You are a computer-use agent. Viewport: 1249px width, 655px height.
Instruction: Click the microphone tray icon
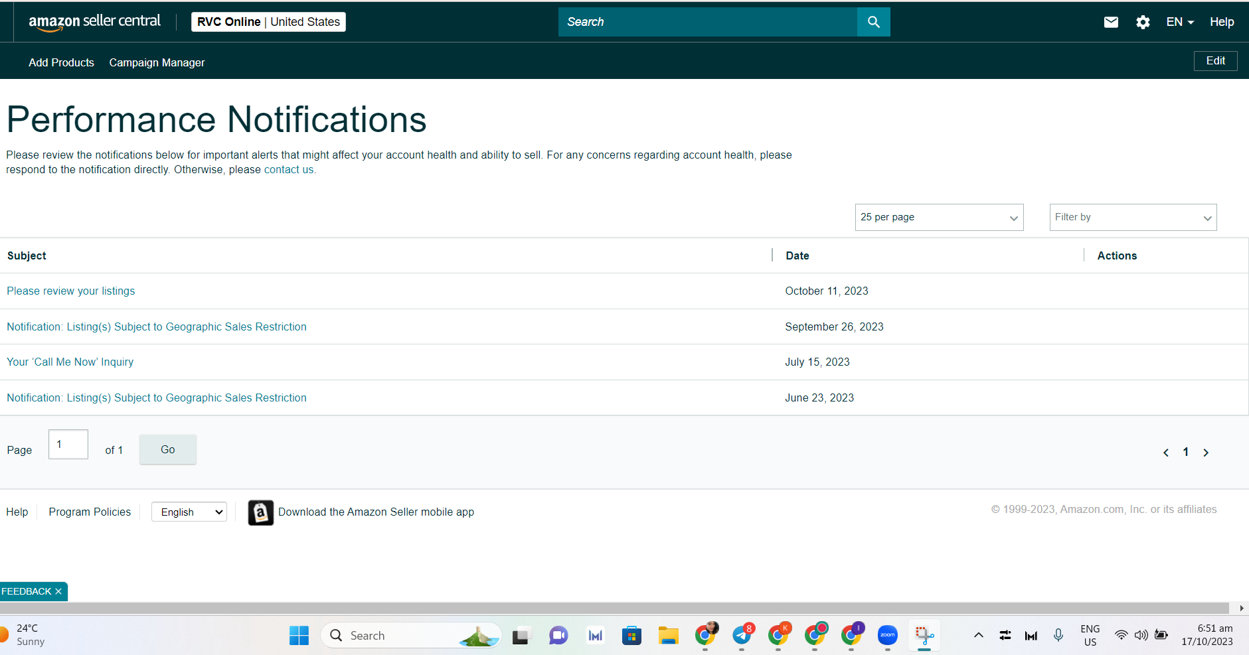point(1058,635)
